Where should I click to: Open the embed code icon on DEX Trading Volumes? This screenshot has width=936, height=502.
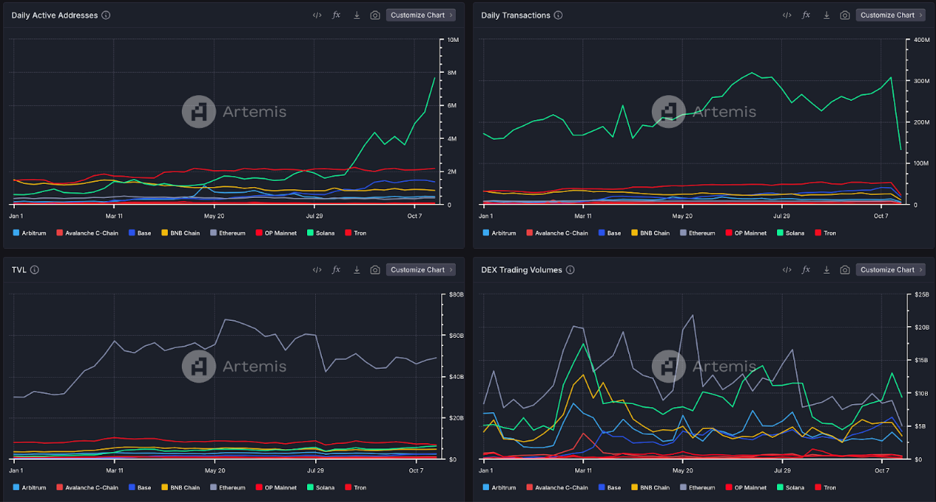787,269
